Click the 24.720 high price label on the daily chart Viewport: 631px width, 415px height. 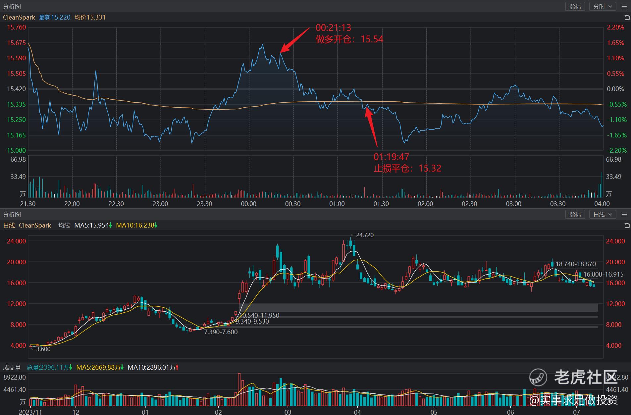[362, 235]
